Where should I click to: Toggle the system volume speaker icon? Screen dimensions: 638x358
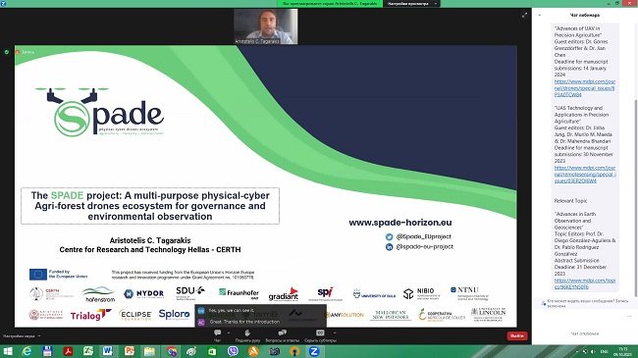coord(593,351)
